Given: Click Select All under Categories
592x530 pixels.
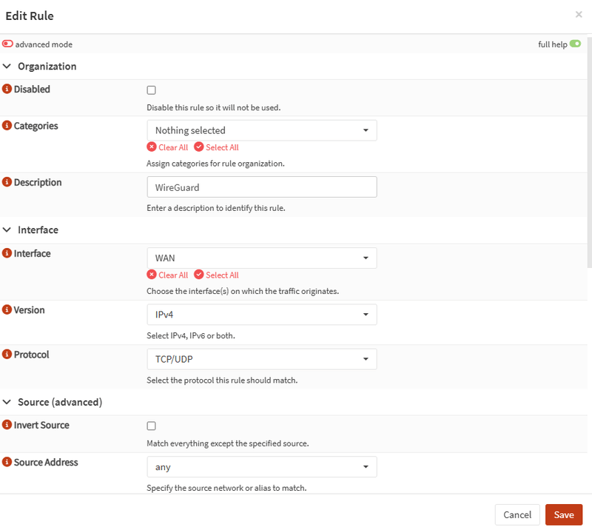Looking at the screenshot, I should coord(216,147).
